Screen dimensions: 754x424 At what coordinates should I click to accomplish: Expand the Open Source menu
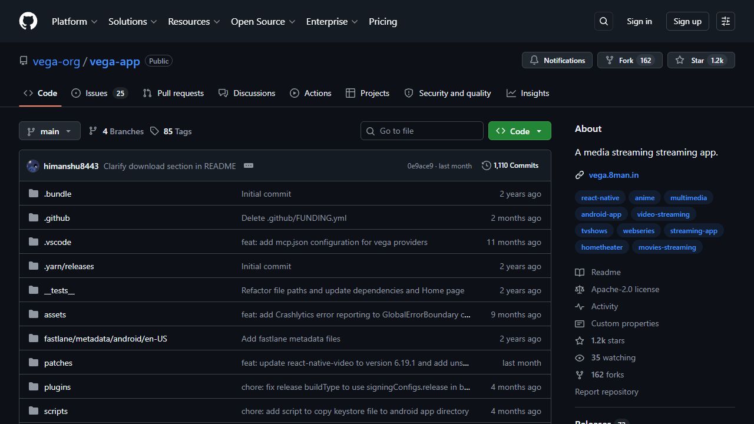point(263,21)
